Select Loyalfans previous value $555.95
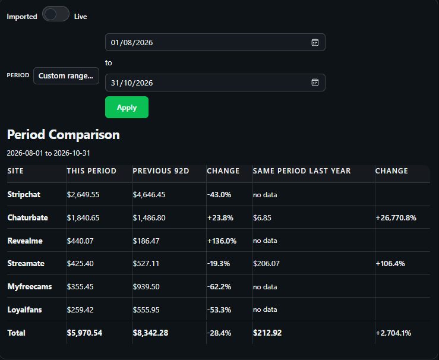The height and width of the screenshot is (360, 439). coord(146,310)
